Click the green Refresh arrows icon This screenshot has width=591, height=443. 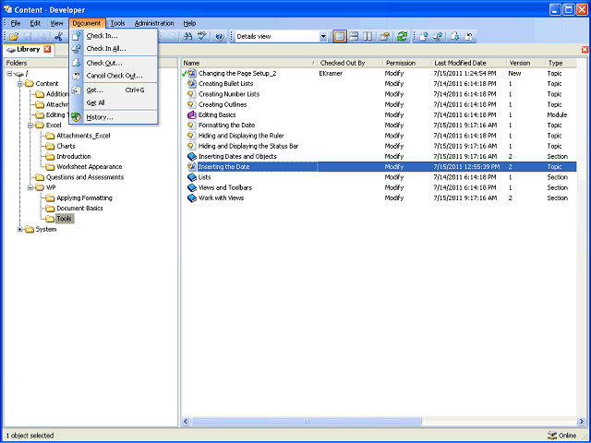(403, 37)
